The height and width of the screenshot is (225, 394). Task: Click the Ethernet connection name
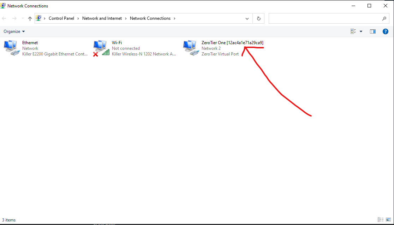pos(30,43)
